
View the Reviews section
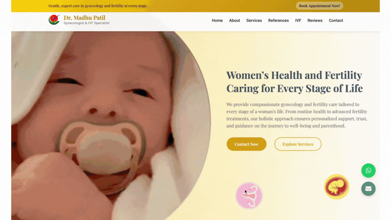coord(315,20)
